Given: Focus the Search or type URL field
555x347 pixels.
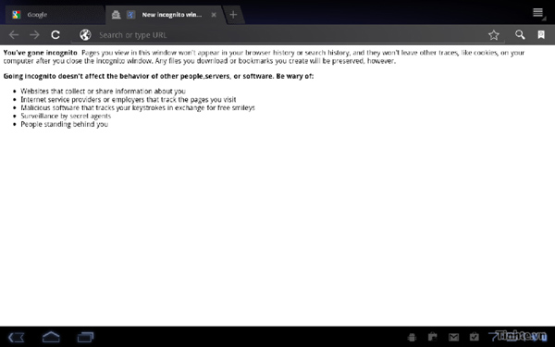Looking at the screenshot, I should pos(288,35).
